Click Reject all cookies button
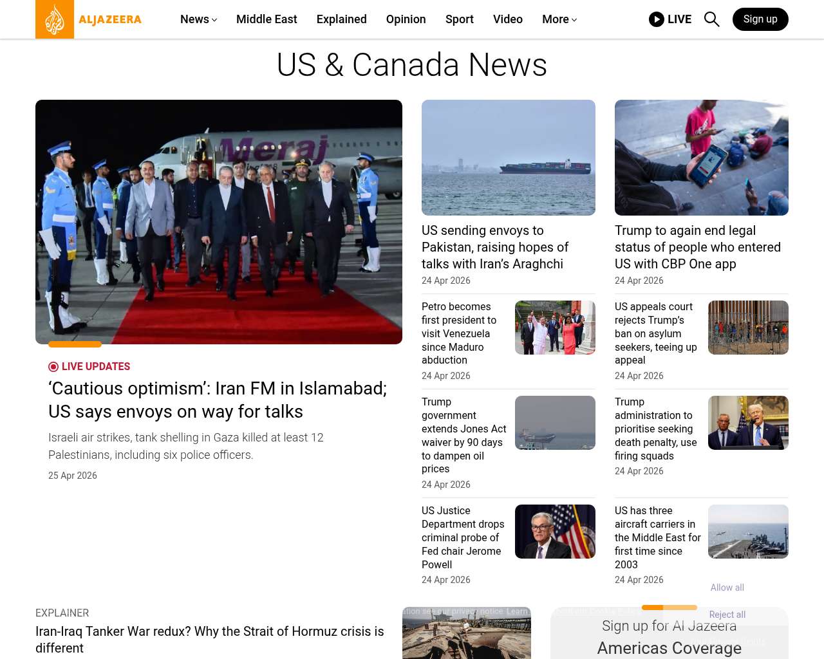 coord(727,615)
